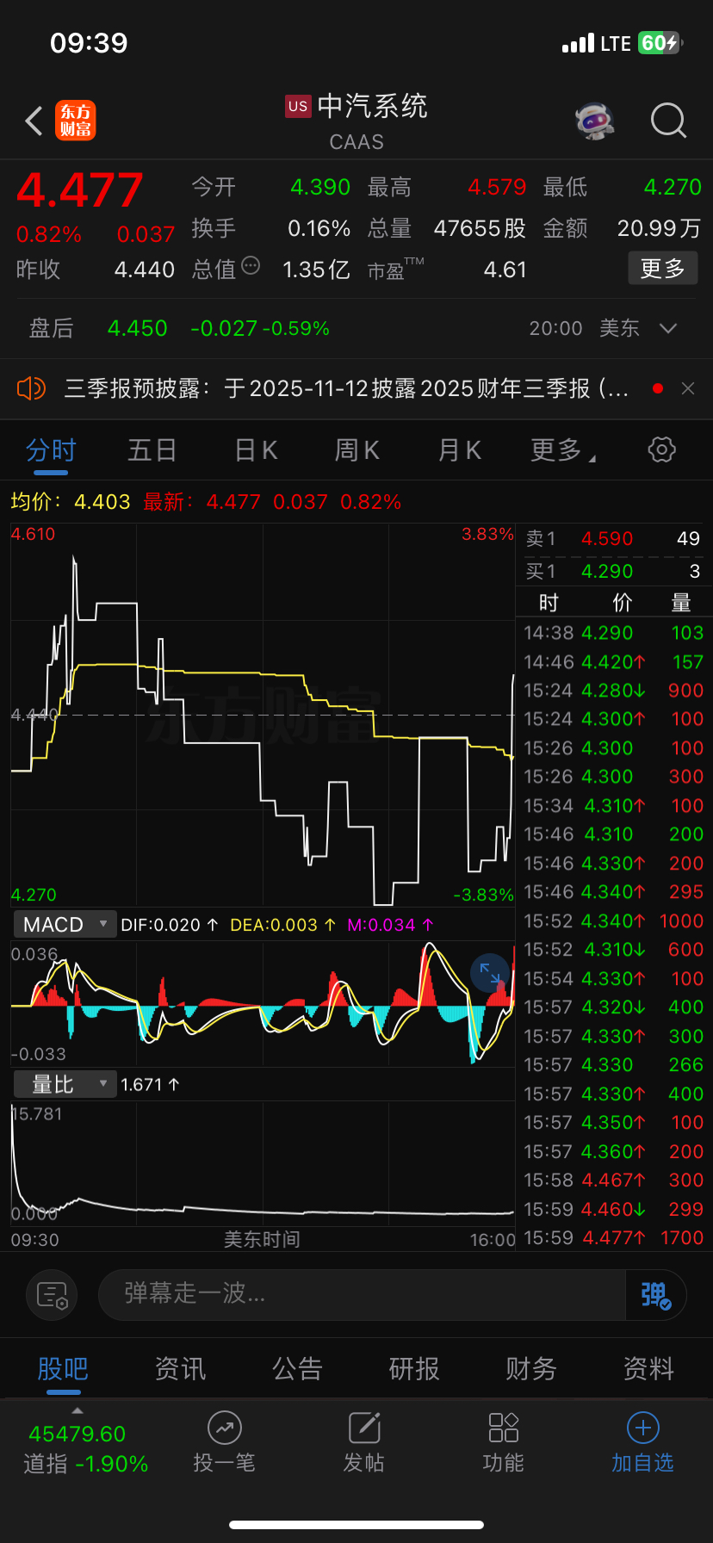
Task: Tap the 换手 0.16% value
Action: (319, 228)
